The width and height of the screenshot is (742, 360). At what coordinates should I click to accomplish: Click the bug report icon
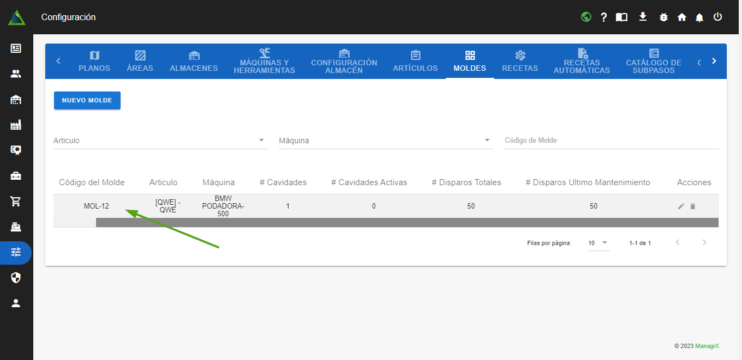click(x=663, y=17)
